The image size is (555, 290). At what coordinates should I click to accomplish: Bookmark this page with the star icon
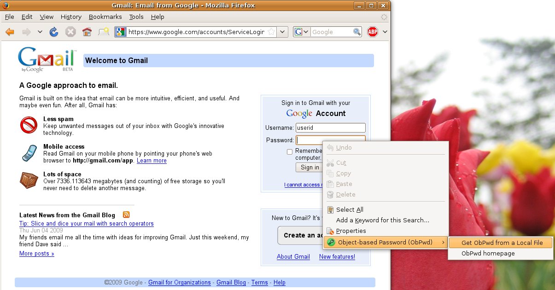click(272, 32)
